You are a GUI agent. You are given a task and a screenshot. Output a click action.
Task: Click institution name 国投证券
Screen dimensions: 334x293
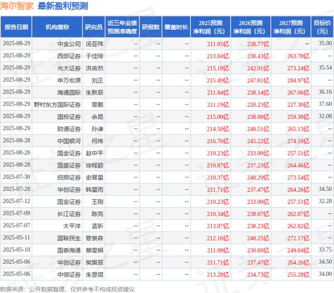(69, 117)
